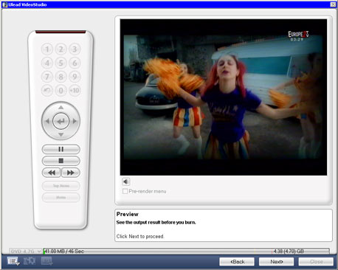The height and width of the screenshot is (270, 338).
Task: Go to the previous step with Back
Action: pyautogui.click(x=237, y=262)
